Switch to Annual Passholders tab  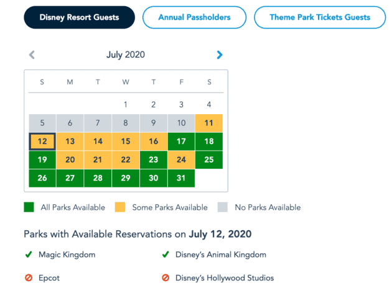(x=194, y=17)
